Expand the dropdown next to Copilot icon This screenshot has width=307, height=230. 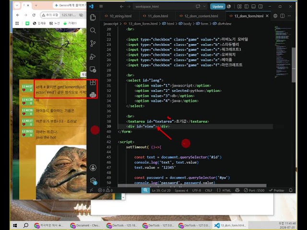[x=204, y=6]
